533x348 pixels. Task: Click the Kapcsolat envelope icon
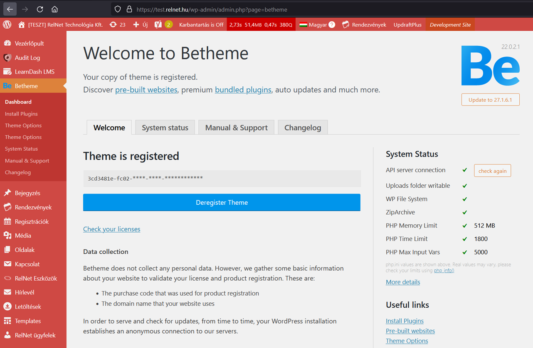[x=7, y=264]
